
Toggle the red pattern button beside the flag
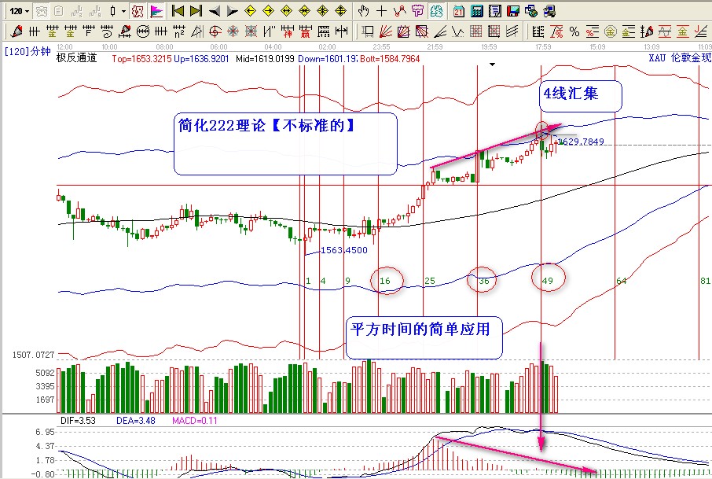coord(137,11)
